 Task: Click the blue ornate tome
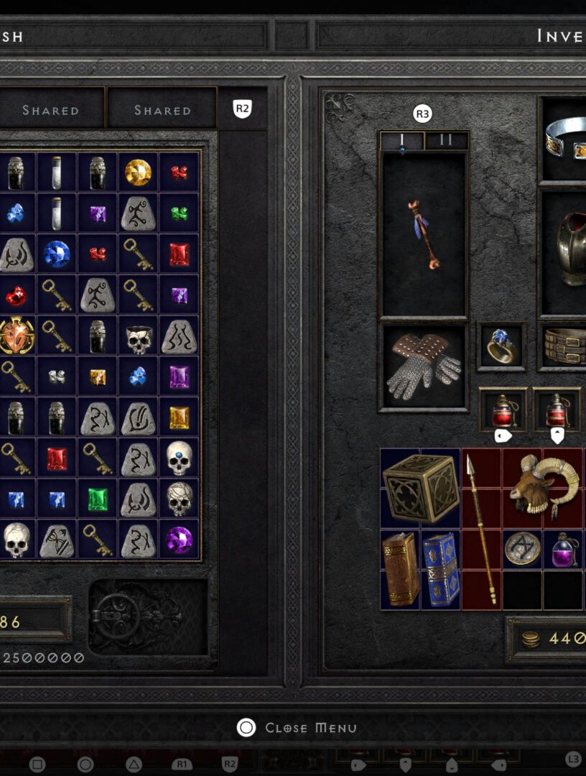[x=441, y=569]
